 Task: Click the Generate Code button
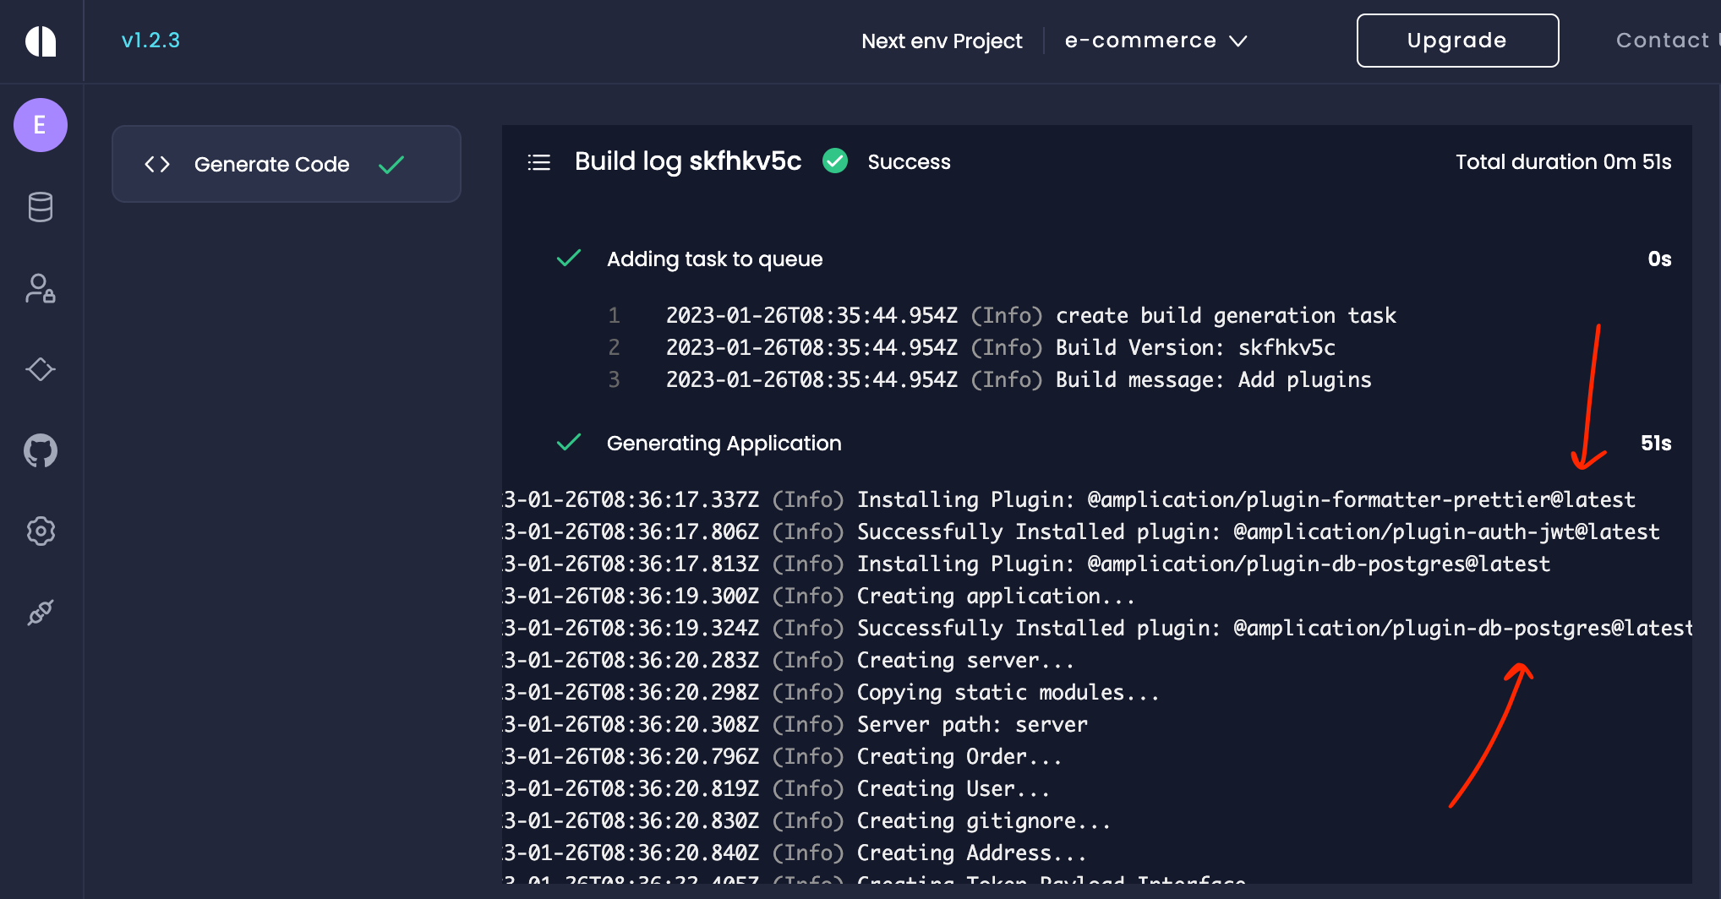point(271,164)
